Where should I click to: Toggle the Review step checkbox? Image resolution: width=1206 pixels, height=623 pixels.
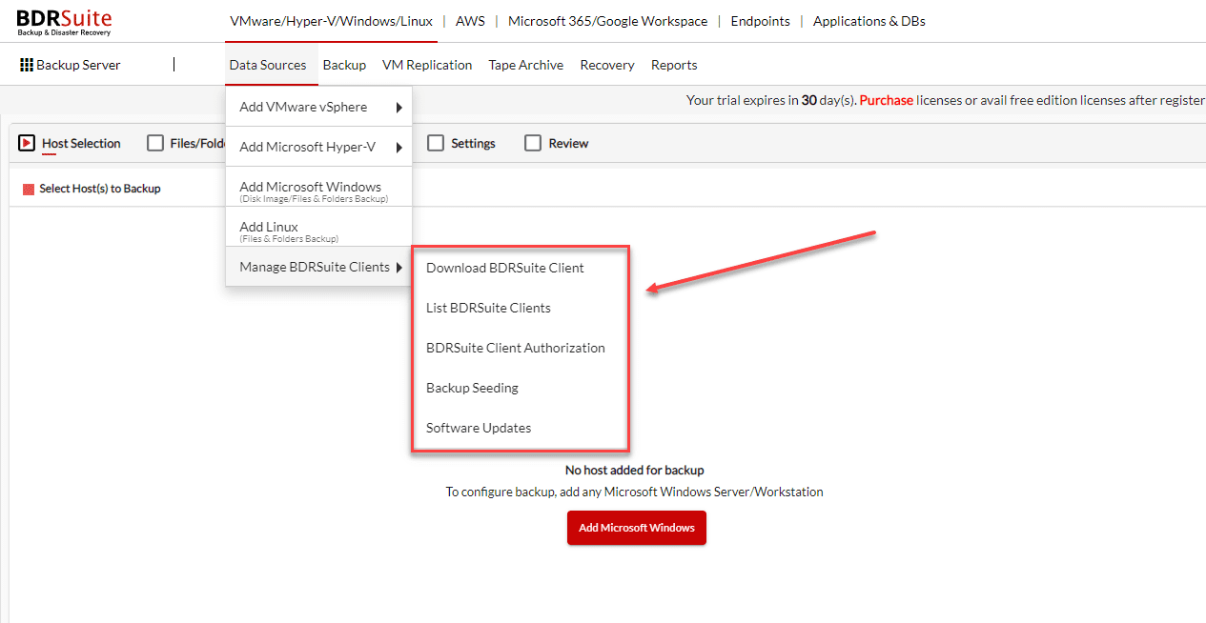[533, 143]
